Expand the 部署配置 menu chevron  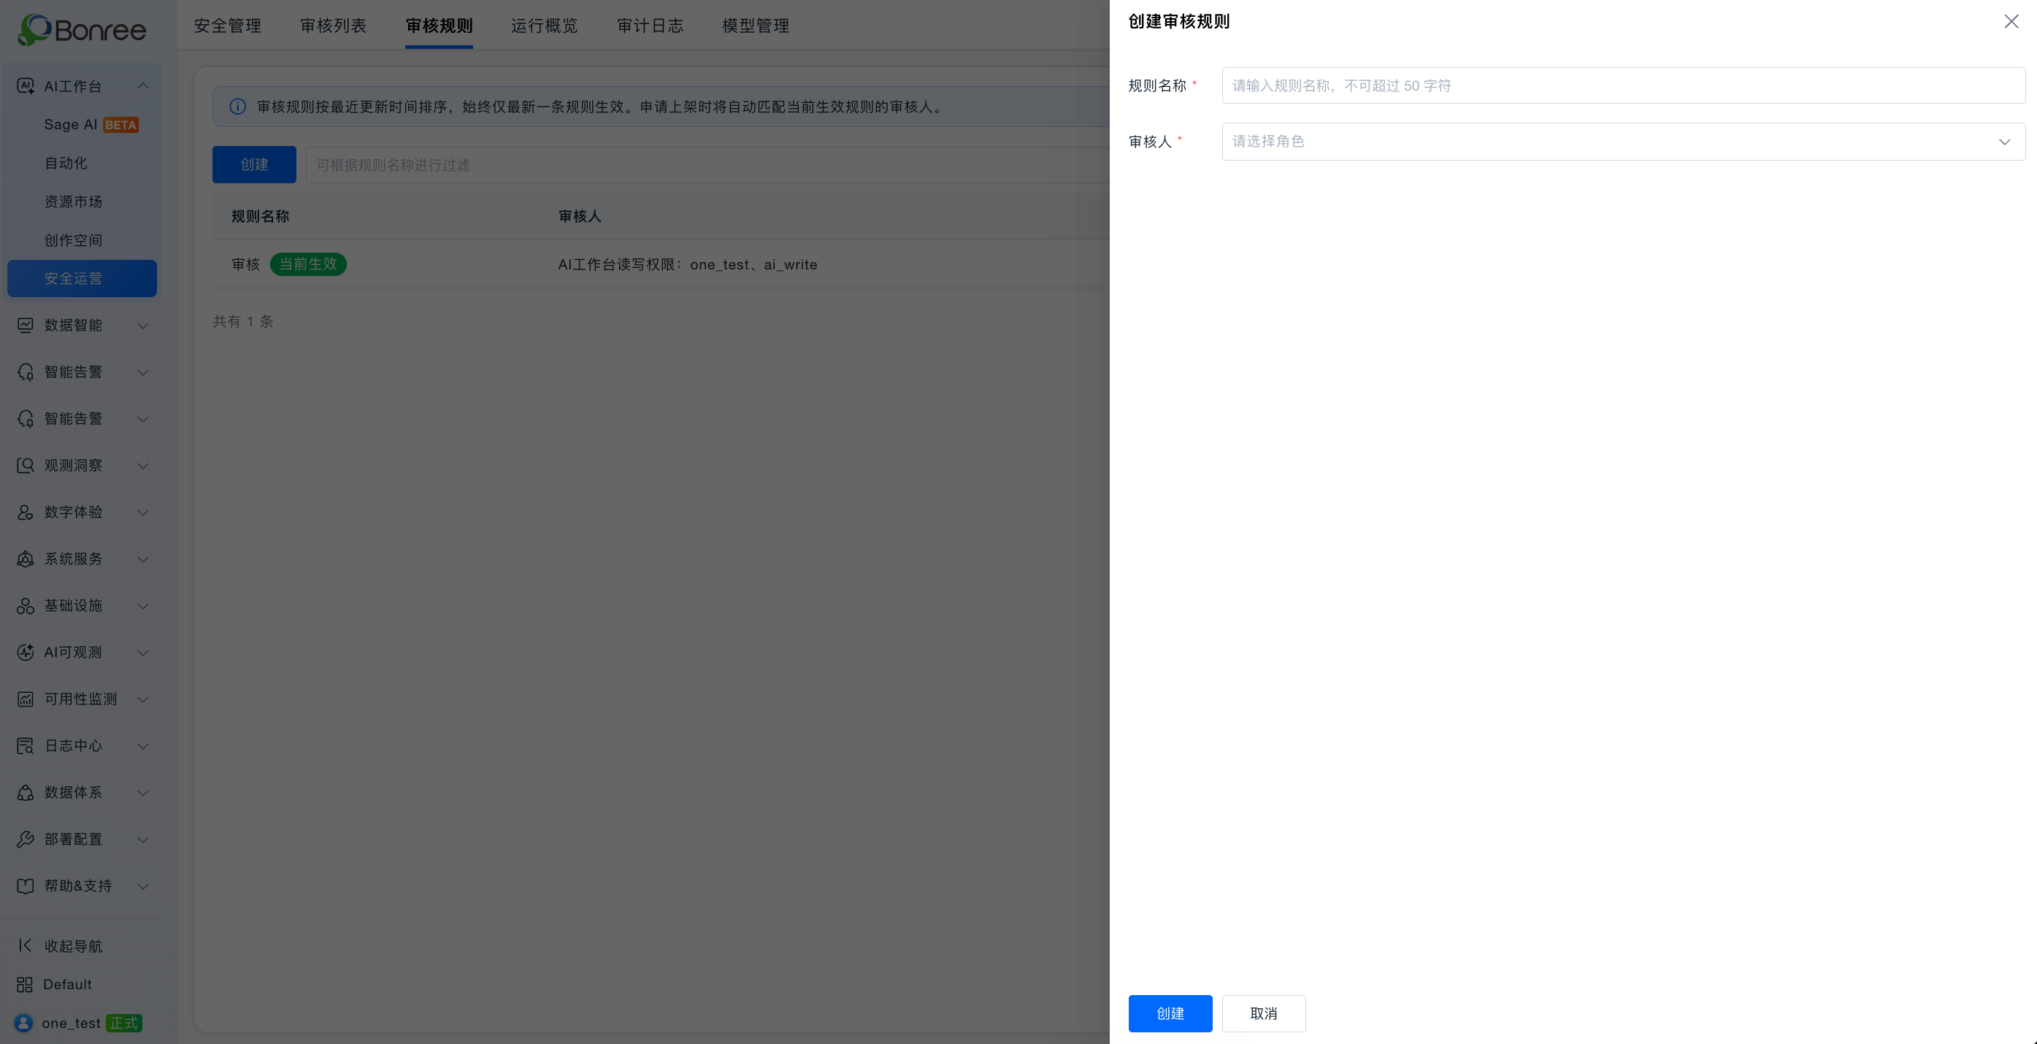(143, 838)
